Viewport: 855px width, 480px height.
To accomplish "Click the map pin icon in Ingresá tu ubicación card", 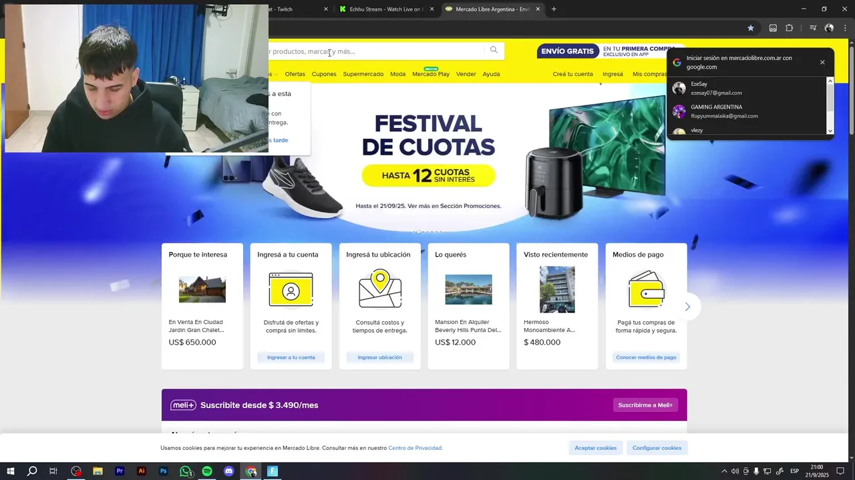I will point(380,288).
